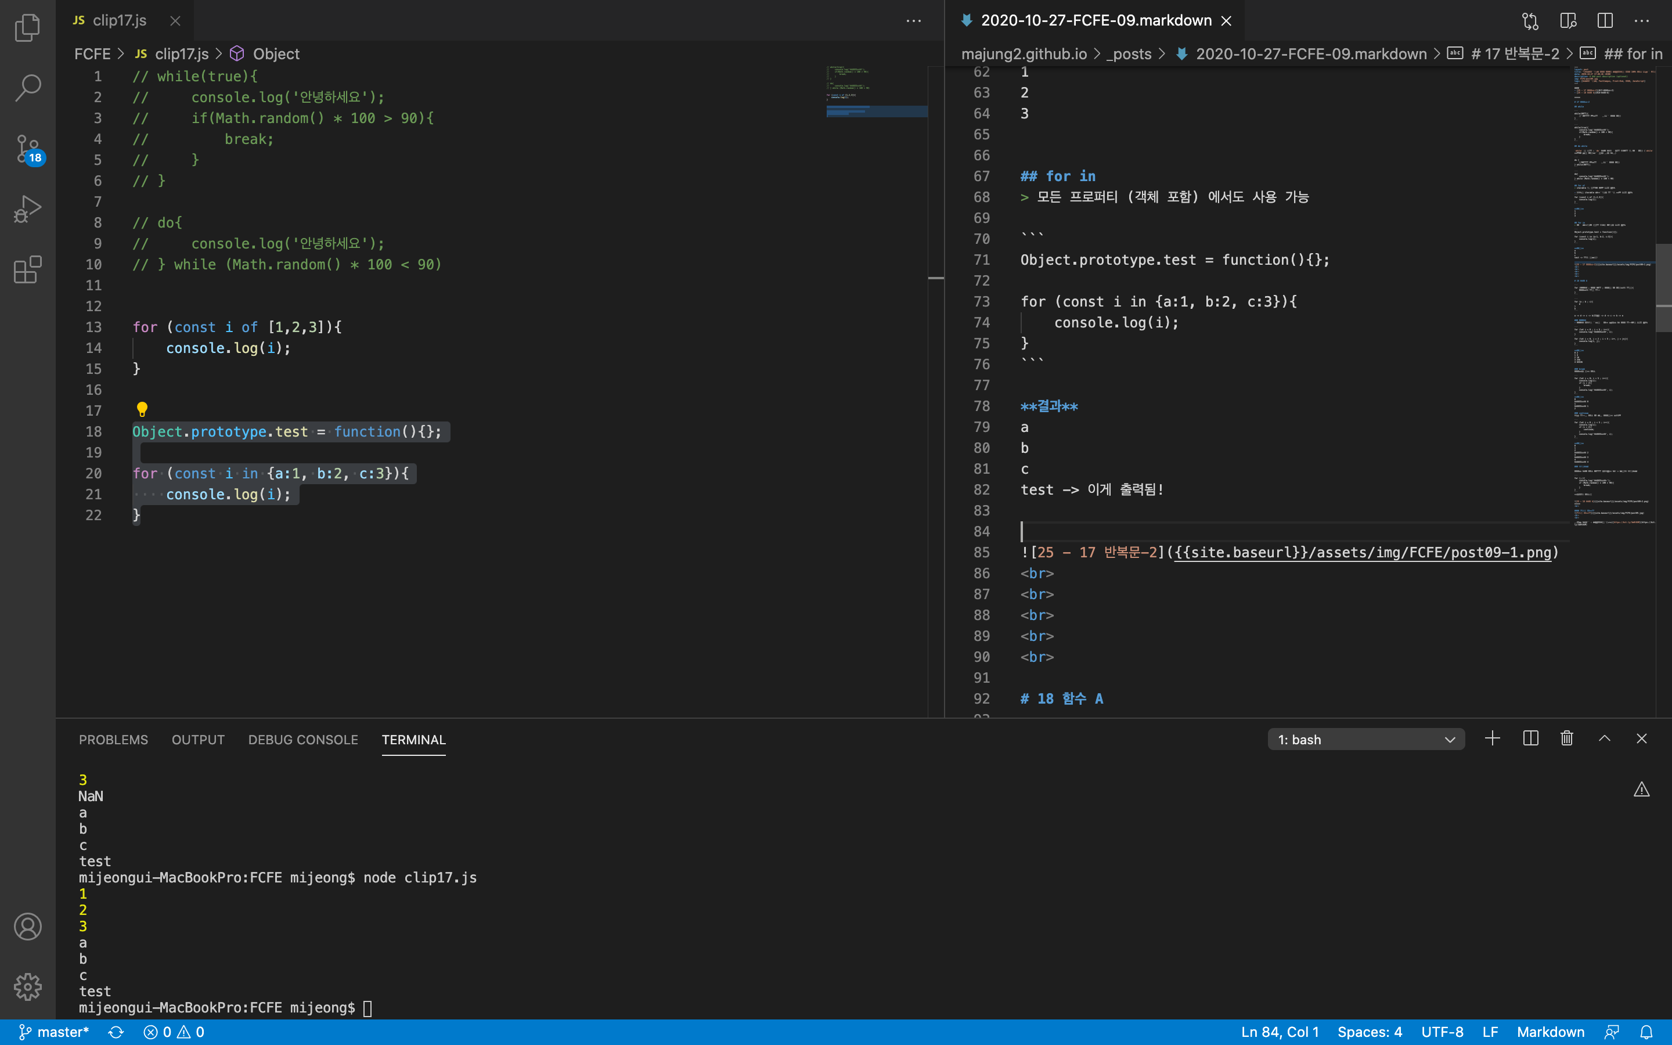Click the terminal prompt input cursor
The image size is (1672, 1045).
[x=367, y=1008]
